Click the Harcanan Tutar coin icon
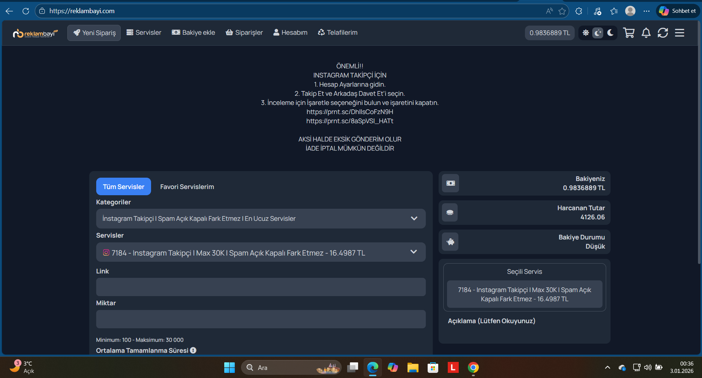702x378 pixels. pyautogui.click(x=450, y=212)
